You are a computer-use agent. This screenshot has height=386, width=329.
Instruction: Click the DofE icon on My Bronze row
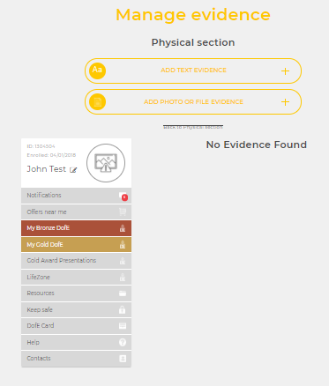123,228
